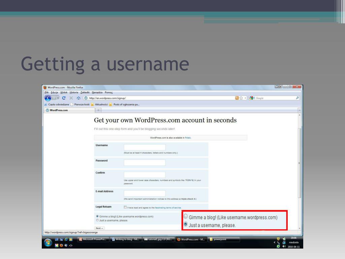Click the scrollbar up arrow
Screen dimensions: 345x259
pos(300,115)
